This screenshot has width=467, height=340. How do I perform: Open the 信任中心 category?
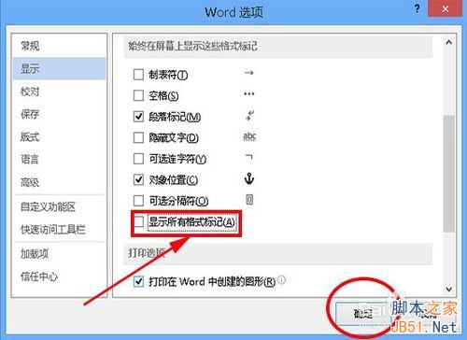(x=59, y=276)
